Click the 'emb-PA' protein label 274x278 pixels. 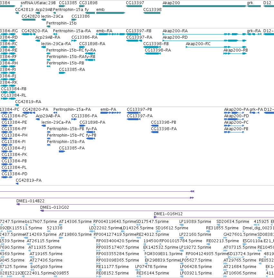[108, 110]
